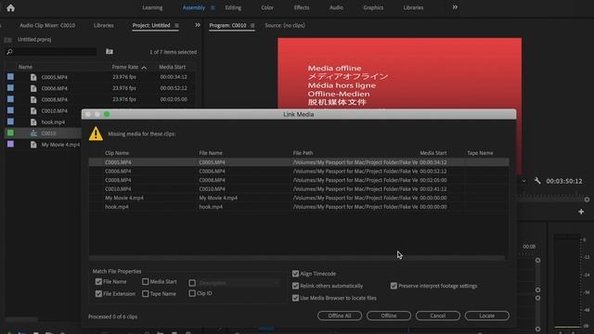Click the Cancel button

click(x=437, y=315)
